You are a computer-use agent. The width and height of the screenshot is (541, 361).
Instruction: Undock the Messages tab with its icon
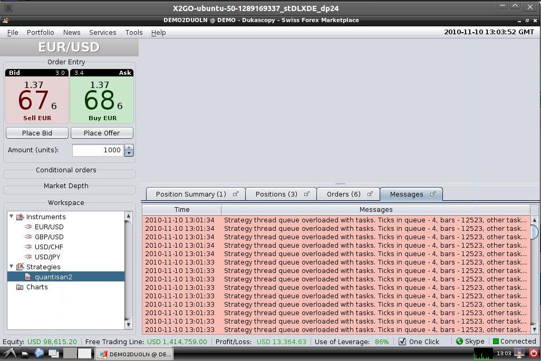433,194
